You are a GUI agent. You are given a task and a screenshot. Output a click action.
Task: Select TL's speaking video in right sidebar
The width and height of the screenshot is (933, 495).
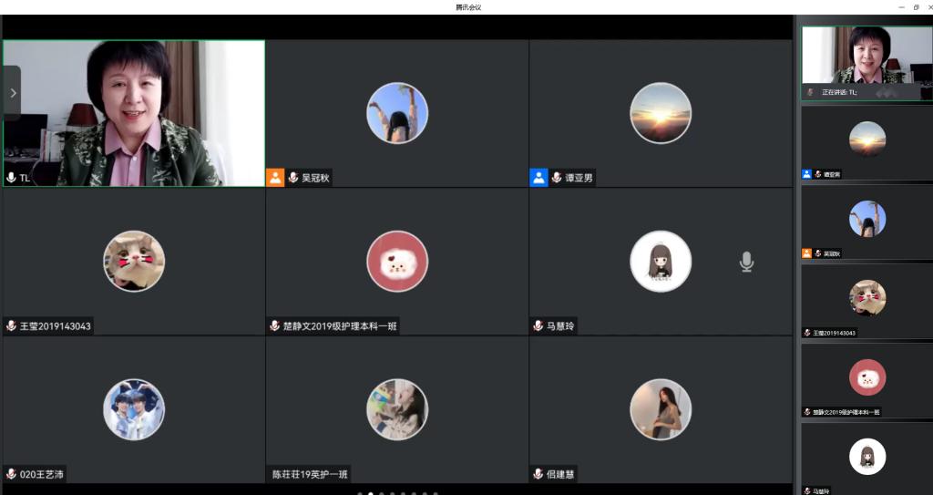point(866,57)
